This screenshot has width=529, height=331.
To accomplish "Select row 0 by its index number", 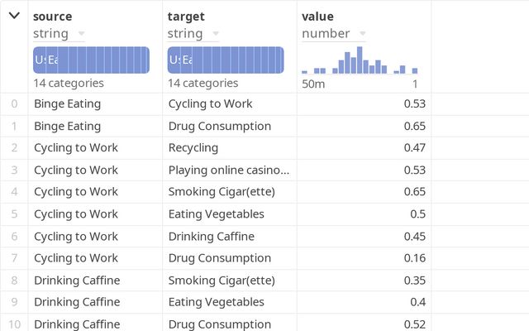I will [14, 104].
